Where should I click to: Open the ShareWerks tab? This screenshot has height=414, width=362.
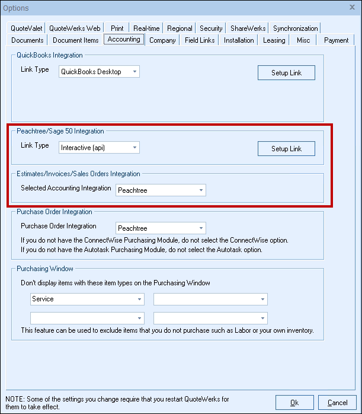(248, 28)
